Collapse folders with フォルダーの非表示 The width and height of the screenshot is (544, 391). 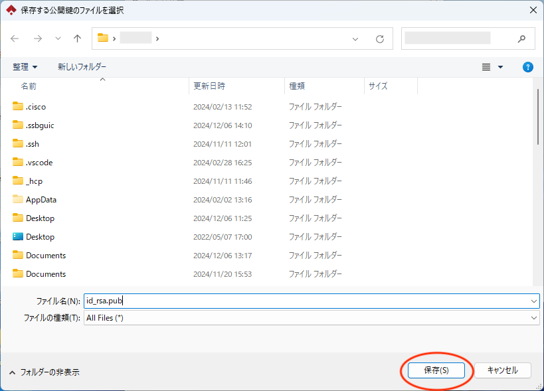click(x=44, y=372)
